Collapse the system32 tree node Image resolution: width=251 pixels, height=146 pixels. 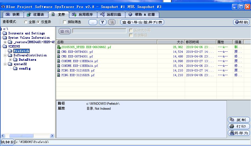coord(5,64)
